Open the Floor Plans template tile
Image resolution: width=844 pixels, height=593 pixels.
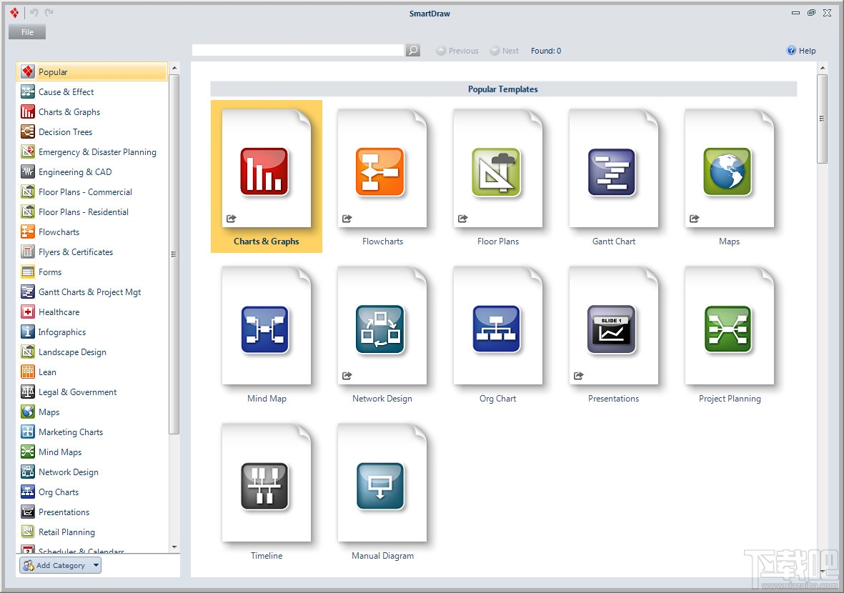coord(498,176)
